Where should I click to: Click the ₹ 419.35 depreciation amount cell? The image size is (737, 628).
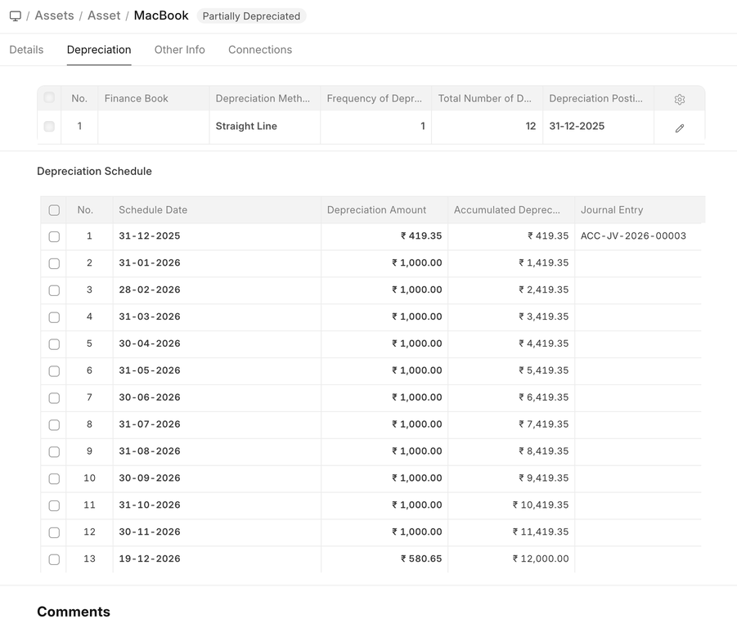pyautogui.click(x=384, y=236)
